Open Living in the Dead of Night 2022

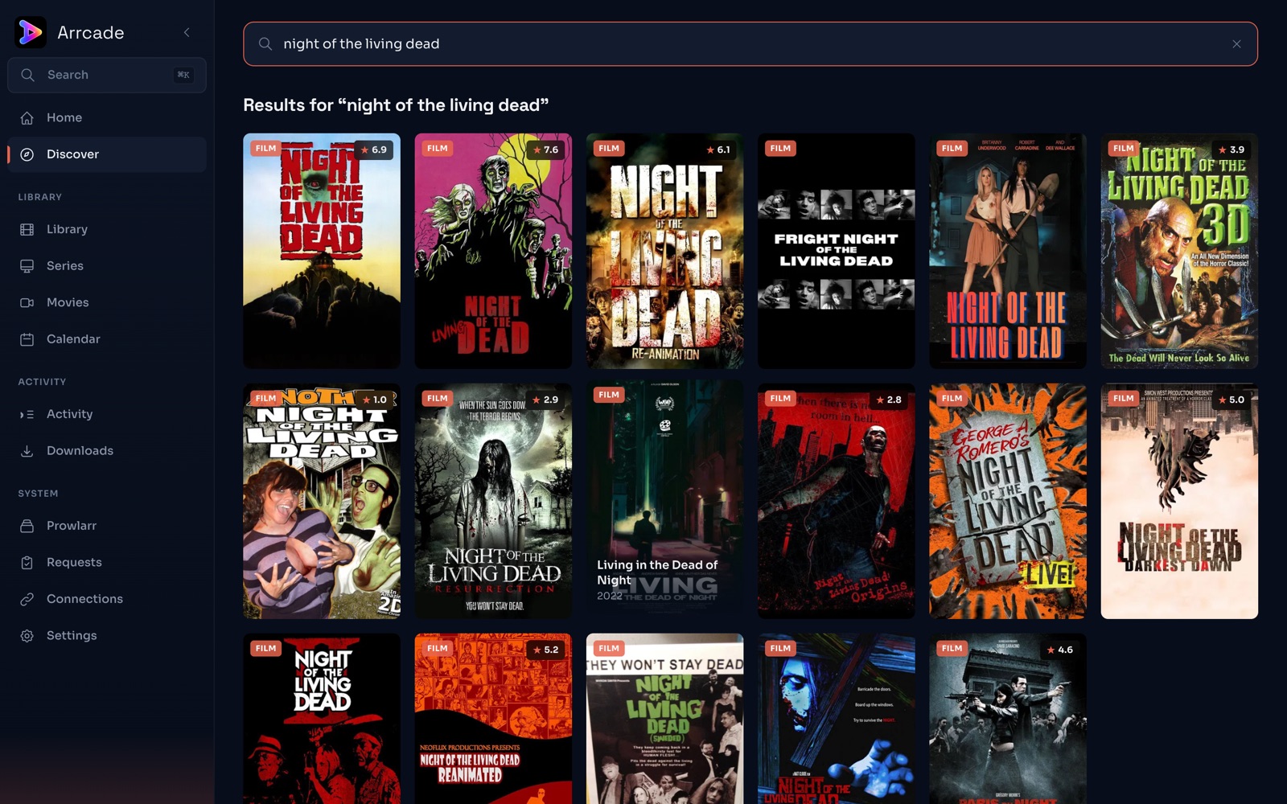pos(664,497)
